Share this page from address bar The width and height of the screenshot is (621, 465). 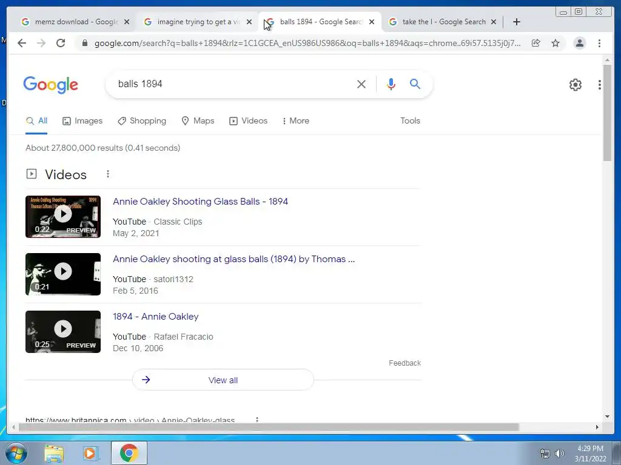(536, 43)
